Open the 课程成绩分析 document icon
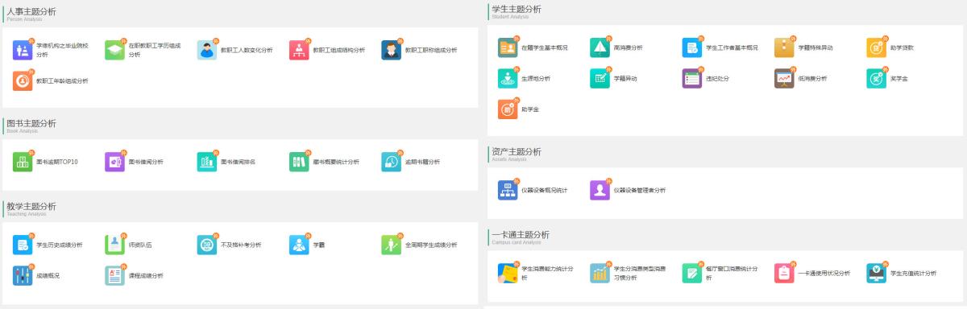 coord(114,275)
